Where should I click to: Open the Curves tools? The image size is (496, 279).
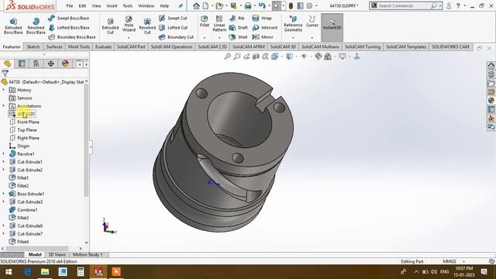(x=312, y=22)
